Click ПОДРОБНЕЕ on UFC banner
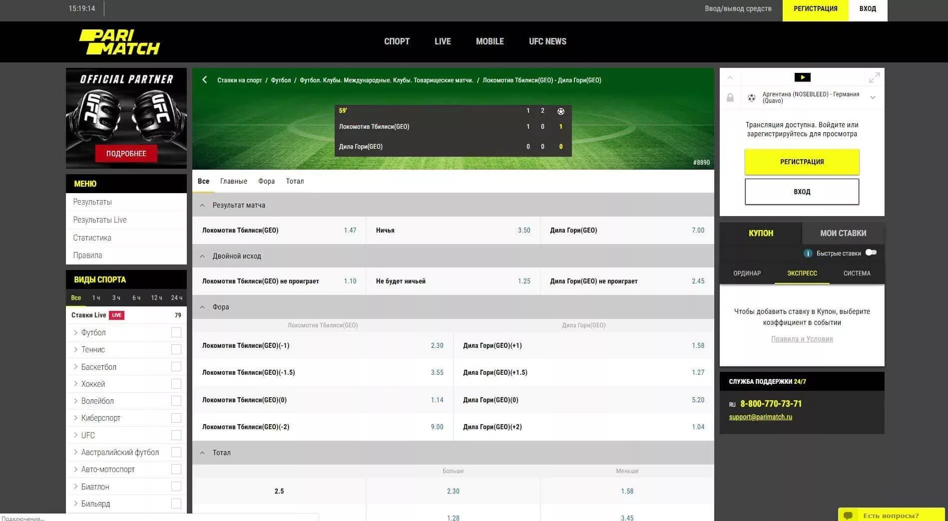This screenshot has width=948, height=521. 126,153
